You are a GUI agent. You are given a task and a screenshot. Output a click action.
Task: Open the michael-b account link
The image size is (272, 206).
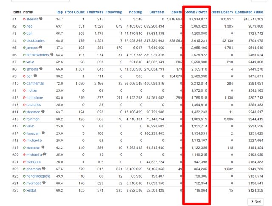pyautogui.click(x=34, y=141)
